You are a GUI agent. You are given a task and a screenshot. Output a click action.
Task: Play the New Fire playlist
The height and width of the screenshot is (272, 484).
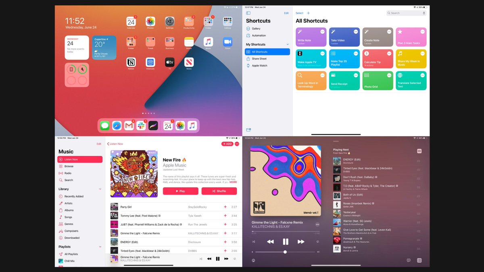click(x=180, y=191)
